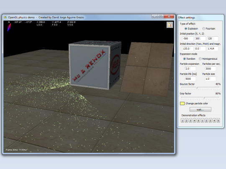Focus the Particles per sec. field
Screen dimensions: 226x169
[211, 69]
